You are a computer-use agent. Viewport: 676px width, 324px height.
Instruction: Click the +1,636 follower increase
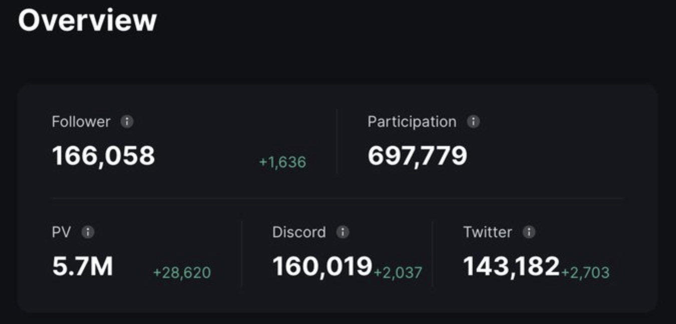point(282,162)
